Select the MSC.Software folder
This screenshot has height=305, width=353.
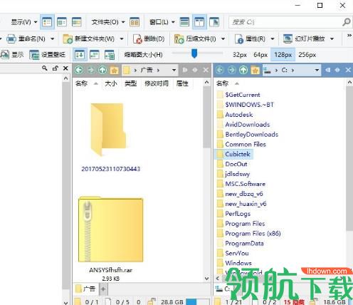[241, 184]
